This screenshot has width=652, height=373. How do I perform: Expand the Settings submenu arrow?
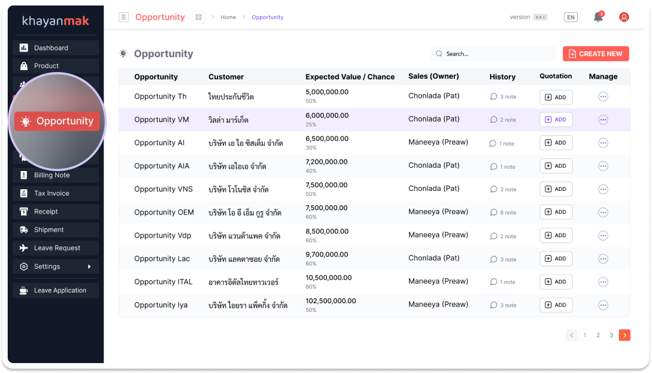89,267
